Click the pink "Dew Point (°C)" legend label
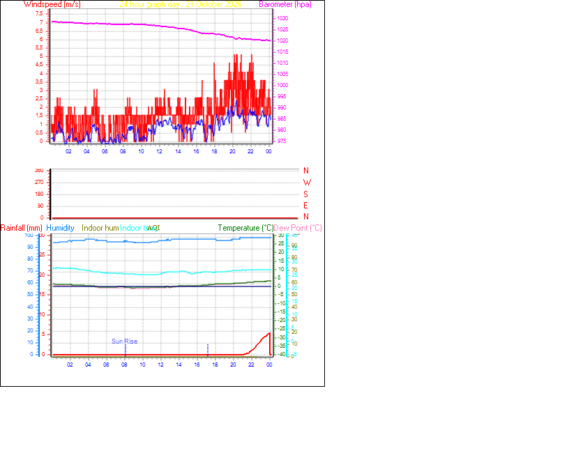The width and height of the screenshot is (569, 476). point(298,228)
